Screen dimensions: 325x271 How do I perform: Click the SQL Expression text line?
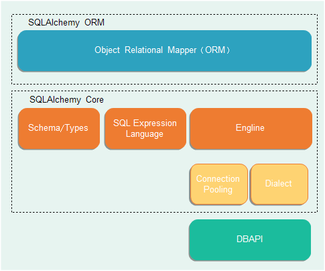tap(145, 123)
